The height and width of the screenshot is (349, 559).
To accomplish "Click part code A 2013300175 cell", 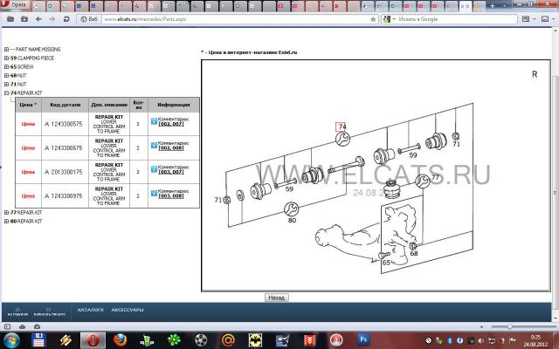I will click(x=65, y=172).
